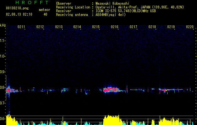
Task: Click the 0214 time marker
Action: (x=77, y=27)
